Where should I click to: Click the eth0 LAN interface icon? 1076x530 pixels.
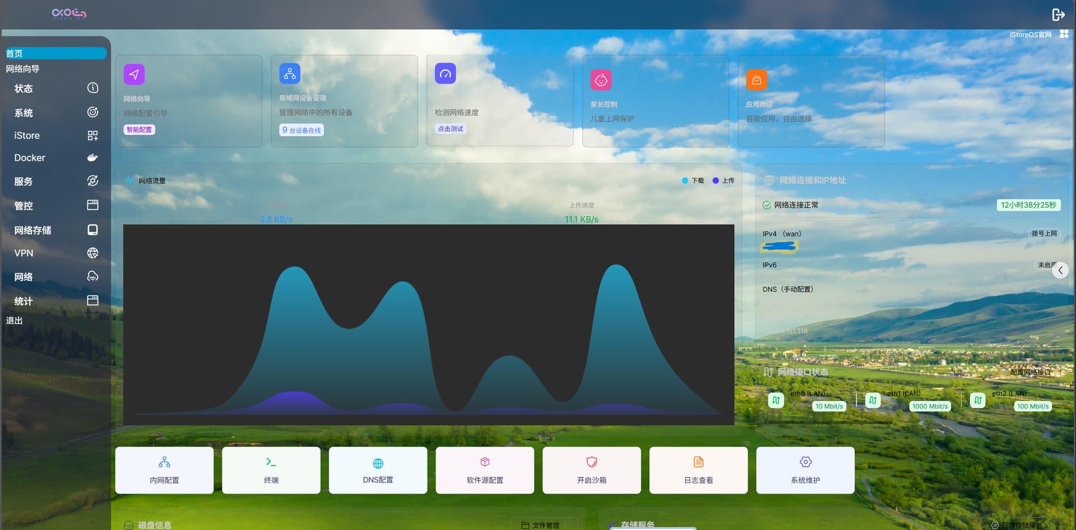(x=776, y=400)
